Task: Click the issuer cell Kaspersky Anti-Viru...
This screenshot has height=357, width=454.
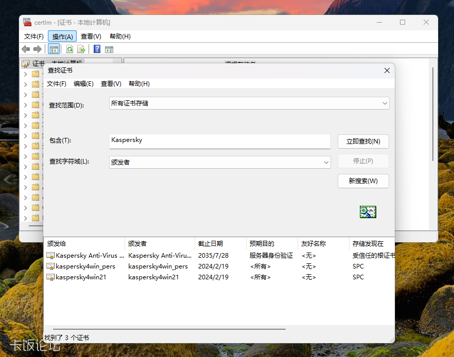Action: click(x=160, y=256)
